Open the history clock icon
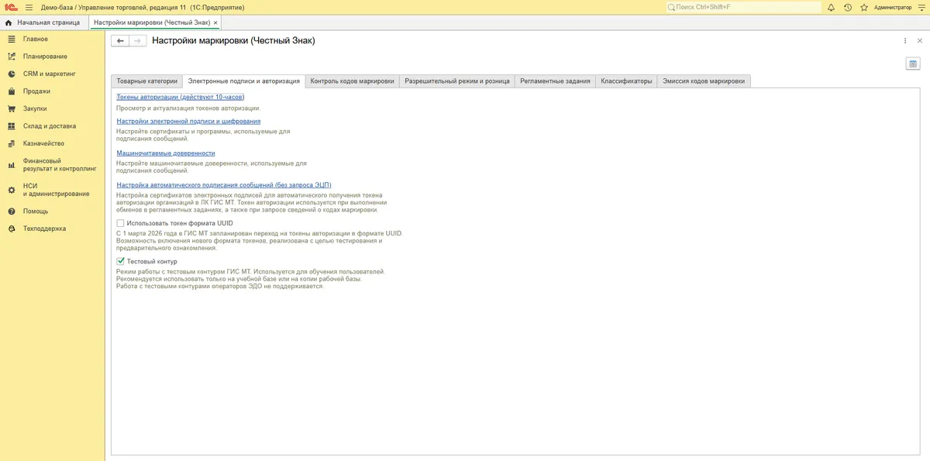The width and height of the screenshot is (930, 461). [x=847, y=7]
